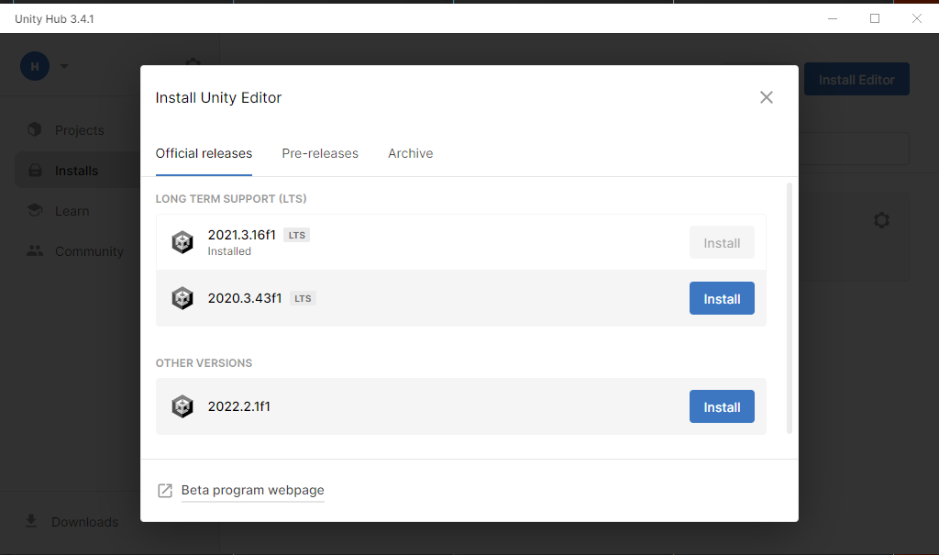Select the Official releases tab

[x=204, y=153]
